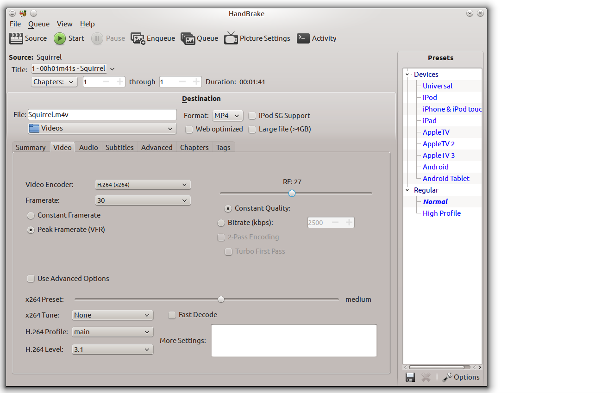Screen dimensions: 614x393
Task: Select Constant Framerate radio button
Action: [x=31, y=216]
